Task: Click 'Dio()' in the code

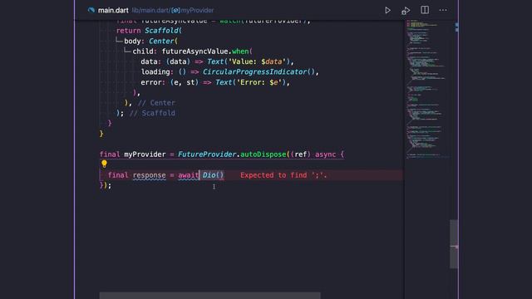Action: point(213,175)
